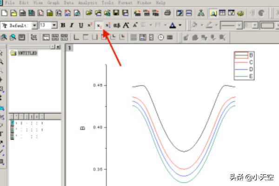Open the Graph menu
Viewport: 279px width, 186px height.
(x=53, y=3)
